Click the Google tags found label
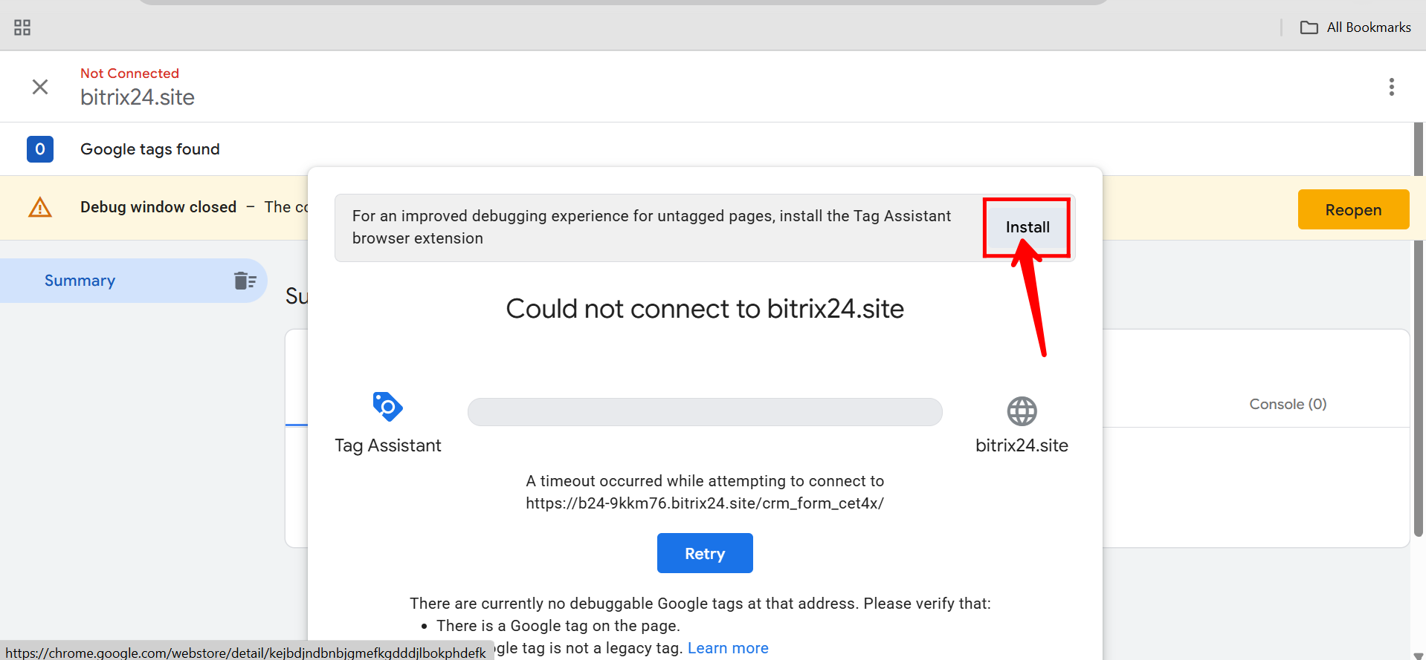This screenshot has height=660, width=1426. click(x=150, y=149)
